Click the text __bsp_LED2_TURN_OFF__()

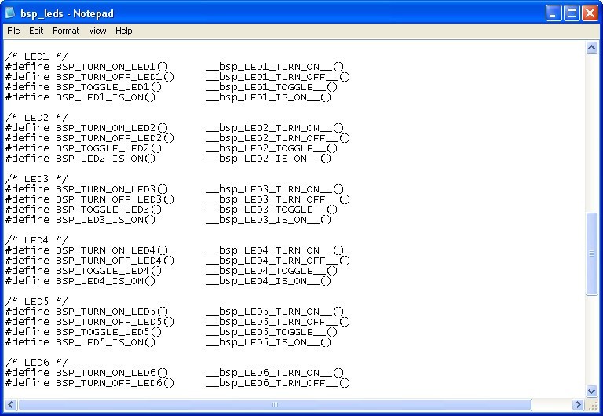tap(278, 138)
